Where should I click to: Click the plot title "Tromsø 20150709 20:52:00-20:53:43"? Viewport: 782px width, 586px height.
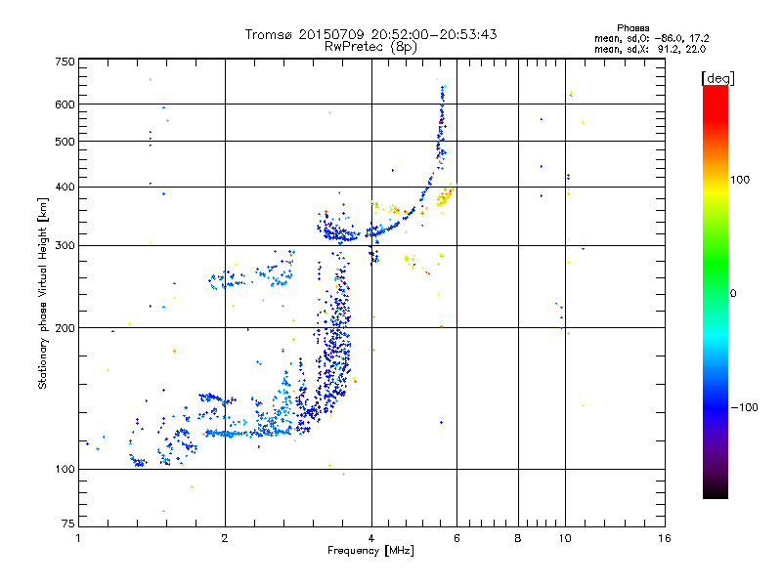point(370,34)
